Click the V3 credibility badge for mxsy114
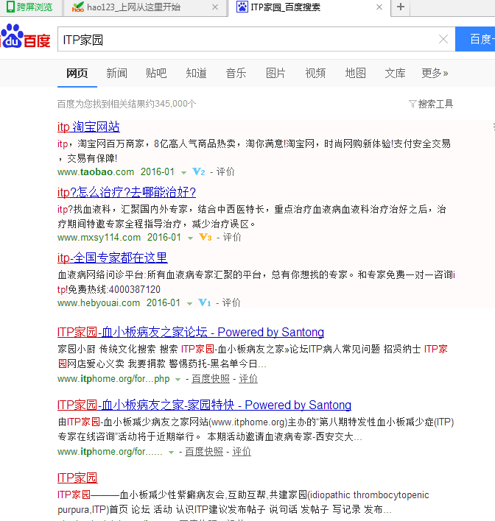 click(x=206, y=237)
